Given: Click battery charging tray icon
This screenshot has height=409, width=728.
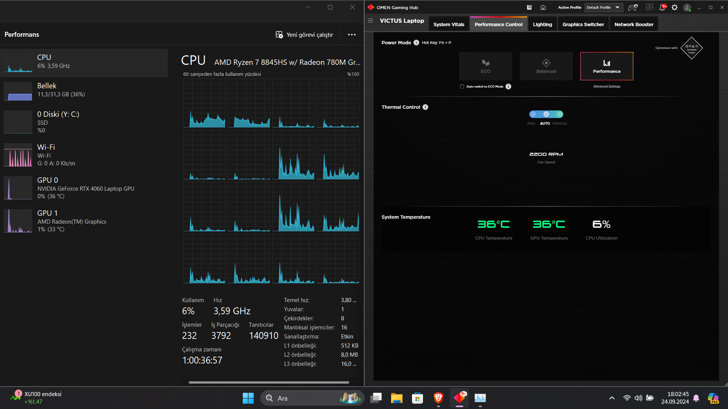Looking at the screenshot, I should [x=650, y=398].
